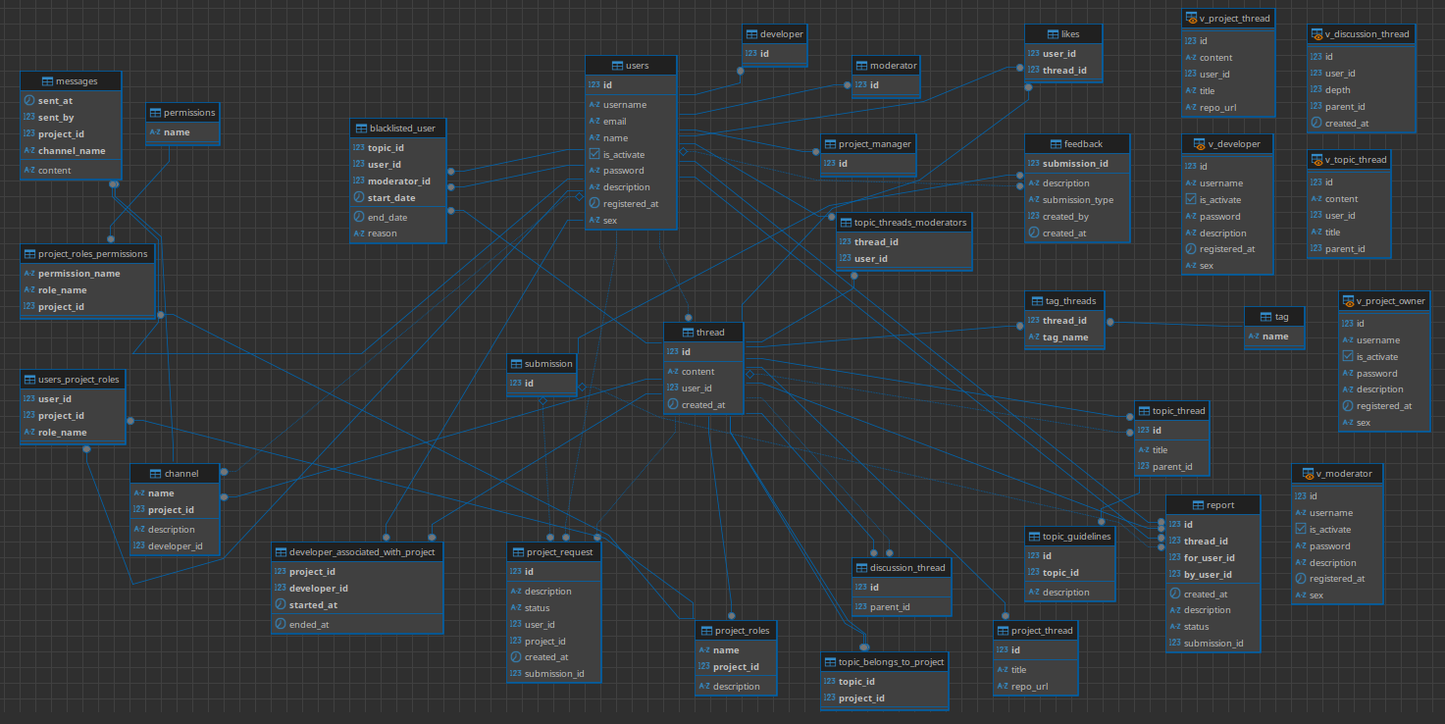Screen dimensions: 1445x724
Task: Click the table icon in messages header
Action: click(47, 80)
